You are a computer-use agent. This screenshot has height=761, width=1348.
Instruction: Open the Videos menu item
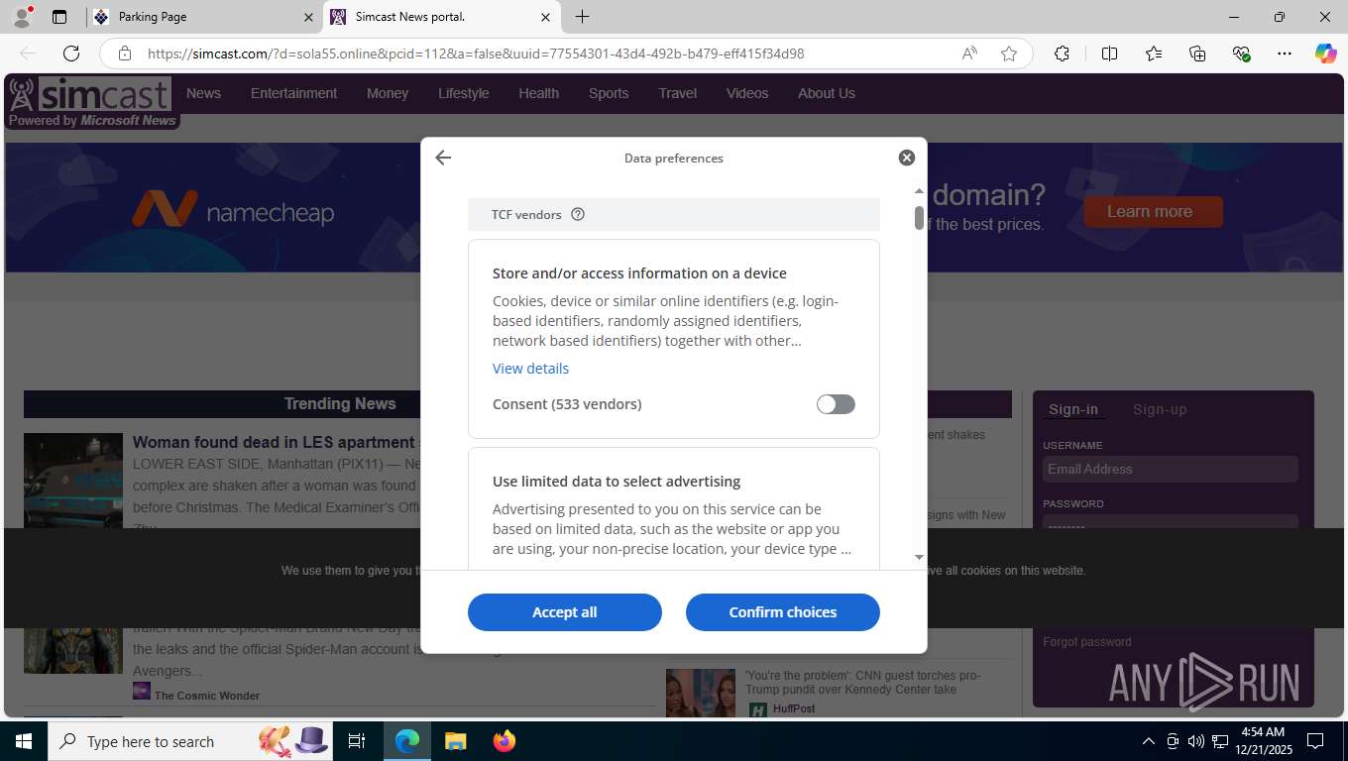[747, 93]
